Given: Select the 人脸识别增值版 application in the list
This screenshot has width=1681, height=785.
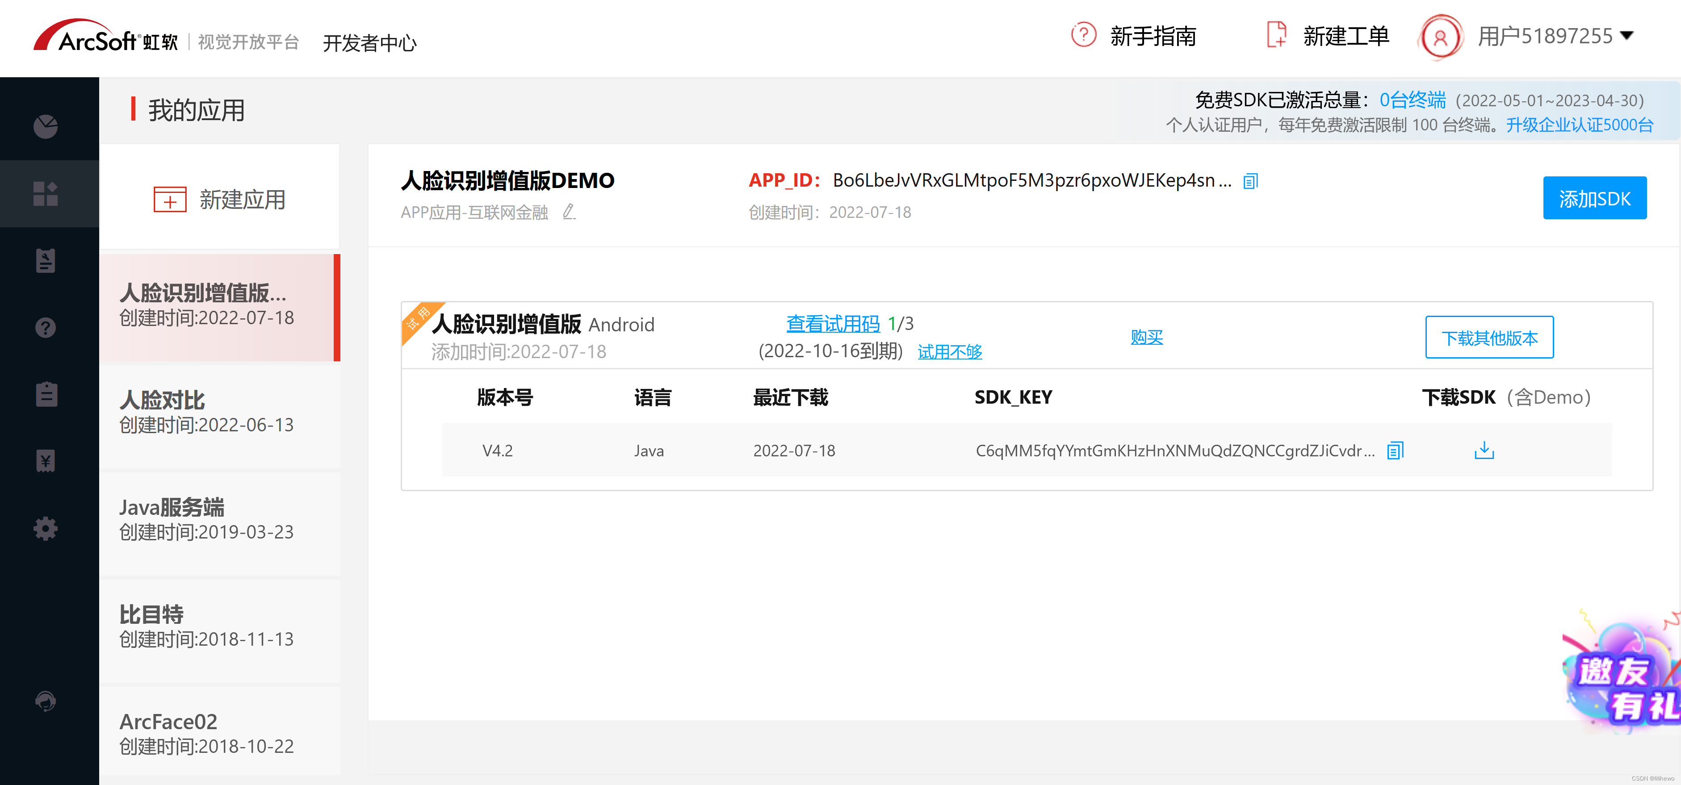Looking at the screenshot, I should (220, 307).
